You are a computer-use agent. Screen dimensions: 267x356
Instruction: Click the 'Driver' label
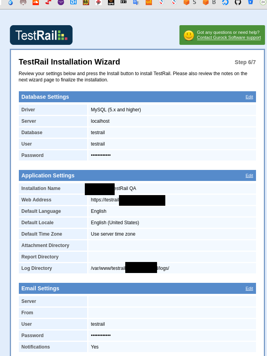(x=28, y=110)
